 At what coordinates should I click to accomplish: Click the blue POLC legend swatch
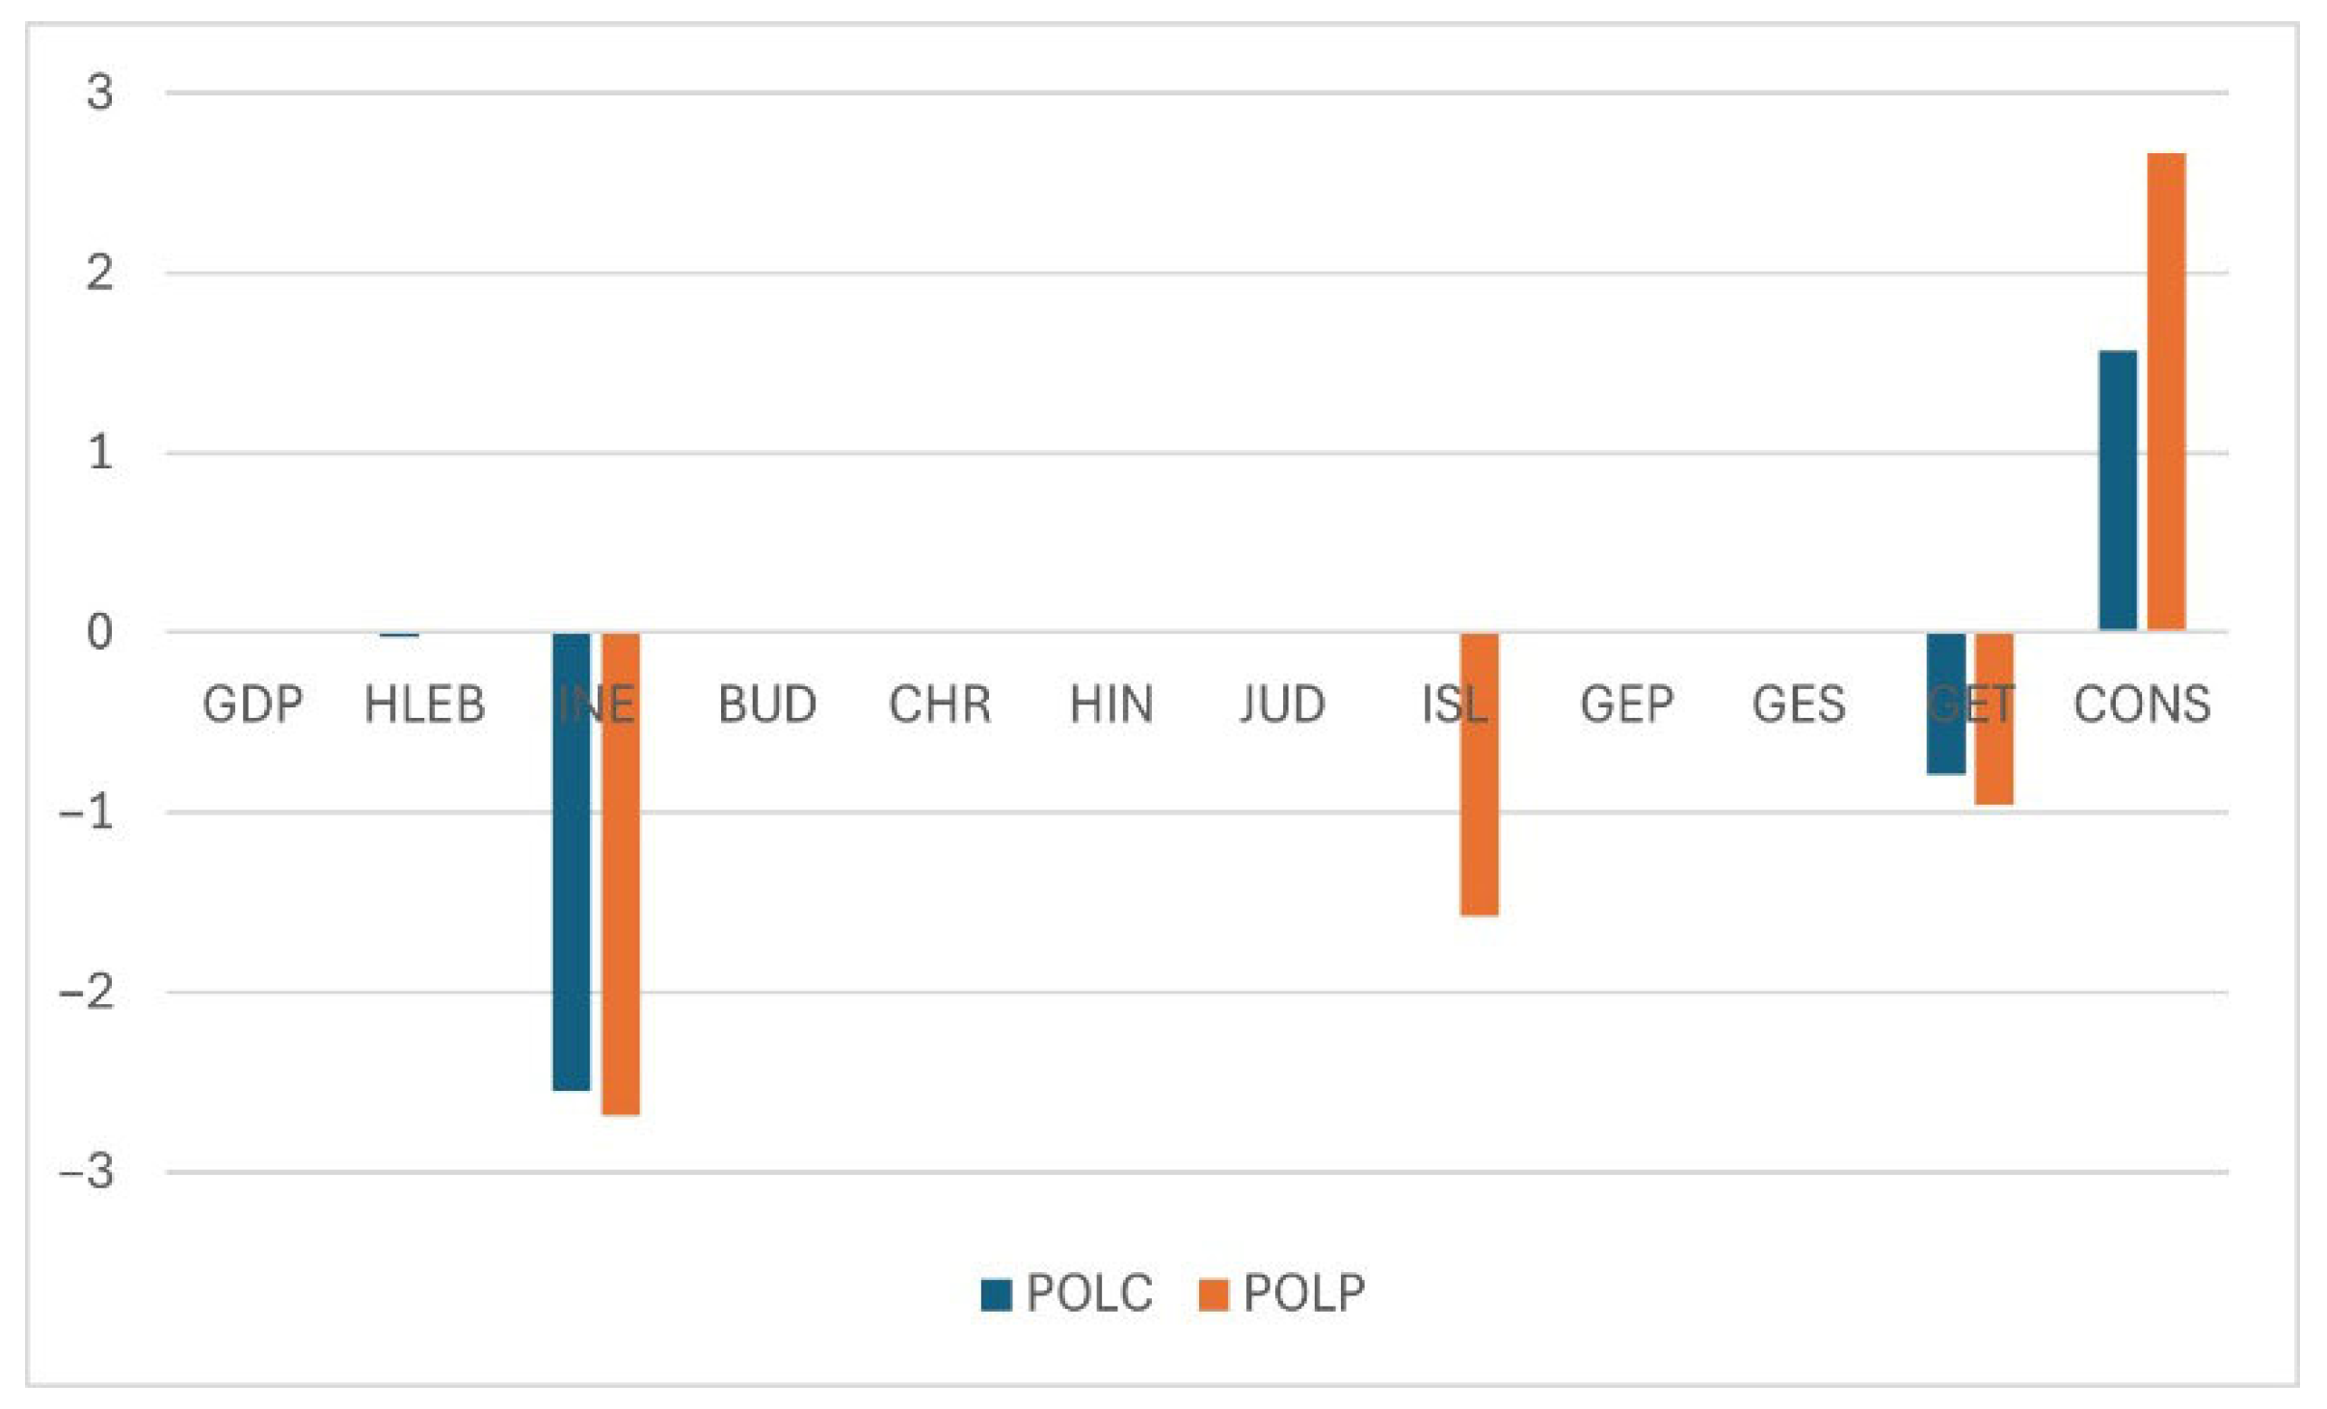coord(996,1294)
